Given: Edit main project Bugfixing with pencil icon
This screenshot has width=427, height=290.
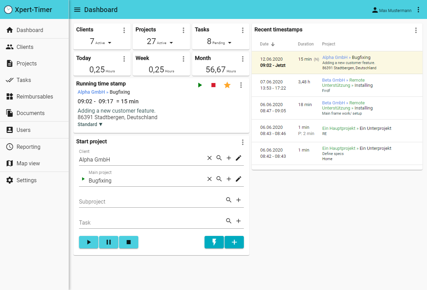Looking at the screenshot, I should (238, 179).
